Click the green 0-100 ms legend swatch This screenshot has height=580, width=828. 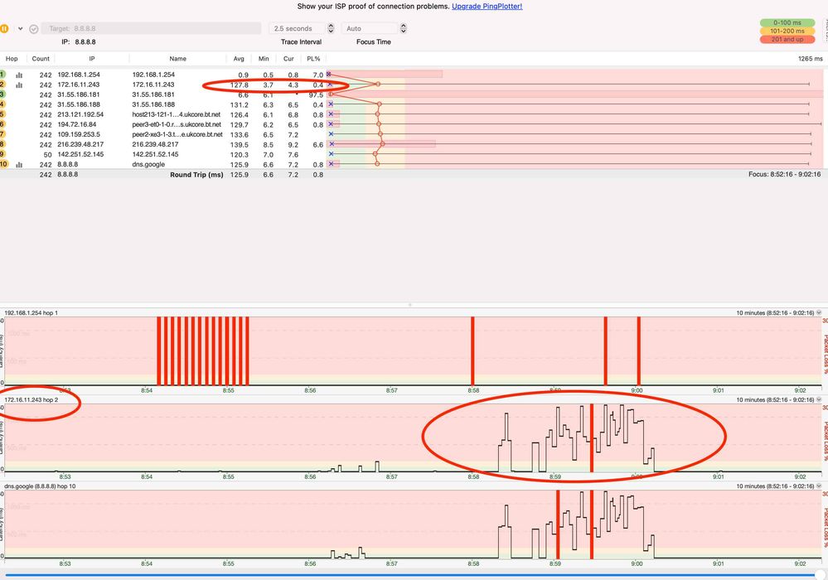click(x=787, y=22)
